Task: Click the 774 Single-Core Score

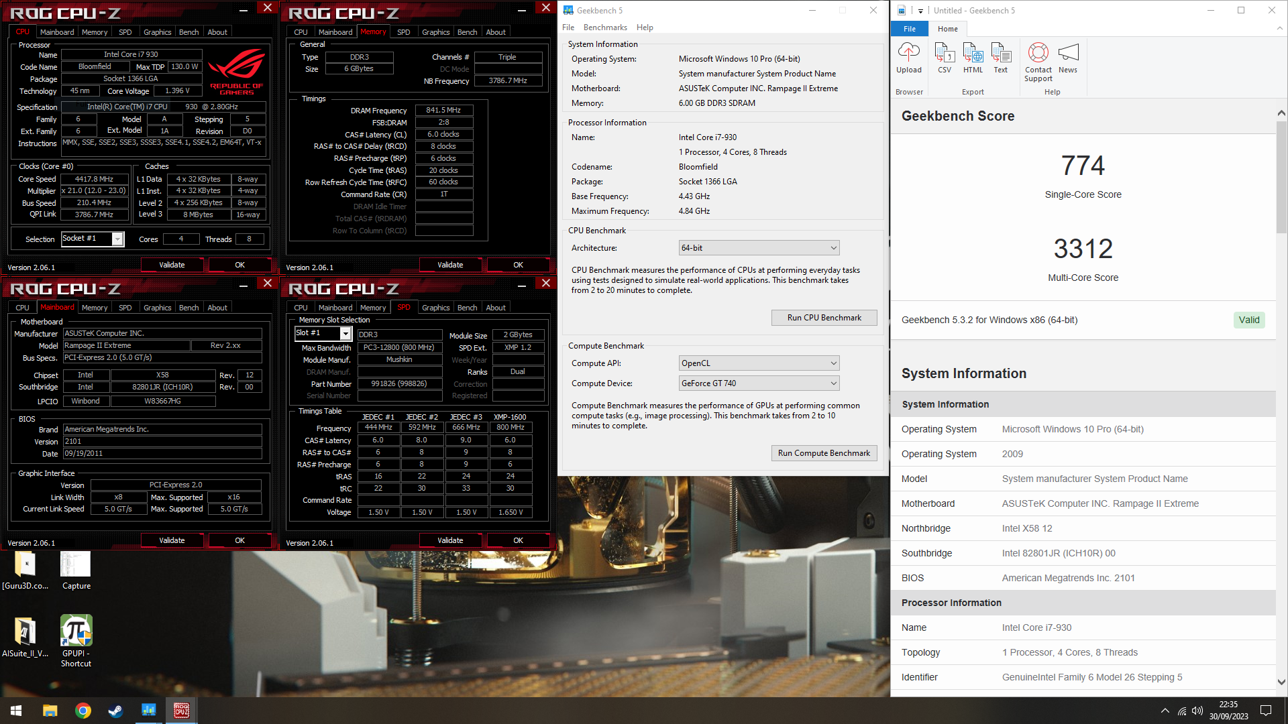Action: coord(1083,166)
